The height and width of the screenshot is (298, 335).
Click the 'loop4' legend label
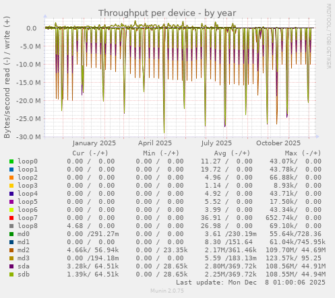(x=28, y=194)
